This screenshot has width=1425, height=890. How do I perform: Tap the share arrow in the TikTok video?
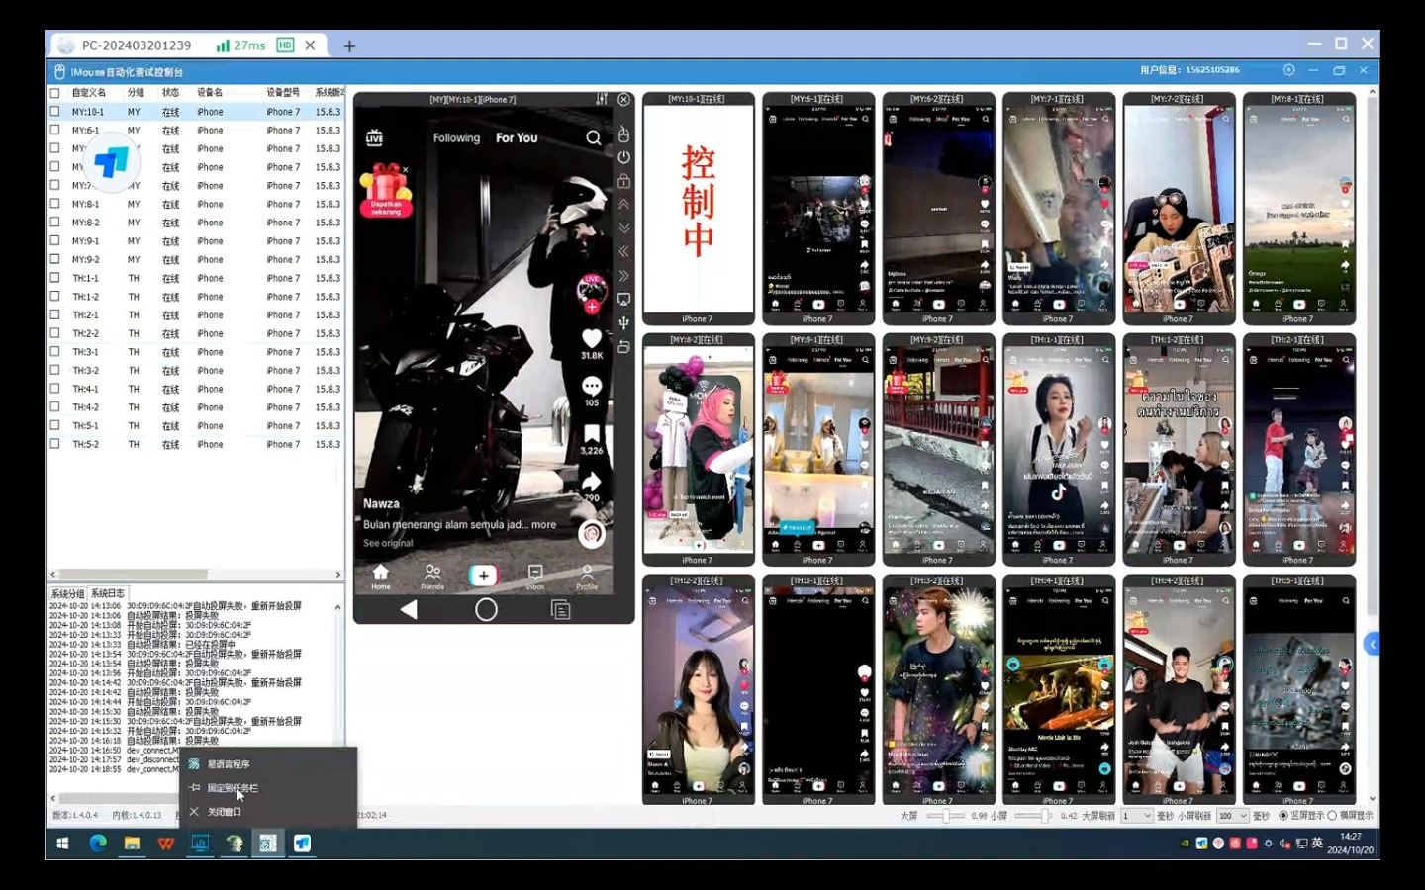tap(592, 482)
